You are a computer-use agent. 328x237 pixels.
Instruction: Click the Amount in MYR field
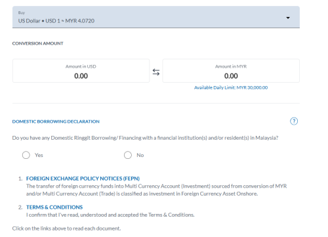pyautogui.click(x=231, y=71)
